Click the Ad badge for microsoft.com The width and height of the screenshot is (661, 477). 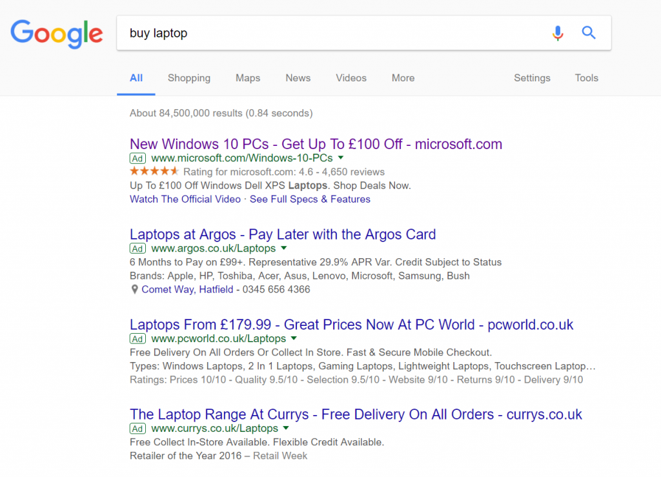tap(137, 158)
